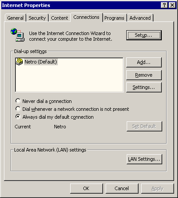
Task: Click the Cancel button
Action: (122, 188)
